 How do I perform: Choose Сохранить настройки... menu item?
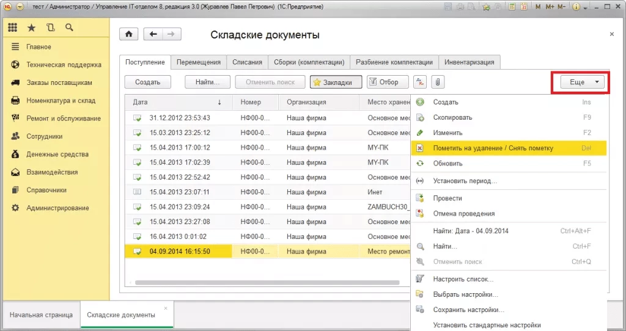pos(509,310)
